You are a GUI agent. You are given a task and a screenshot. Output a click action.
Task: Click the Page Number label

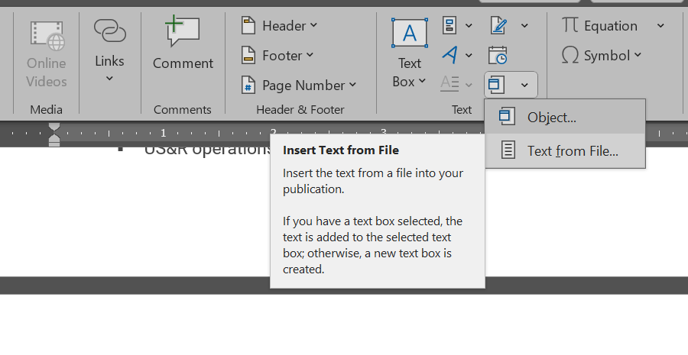tap(303, 86)
